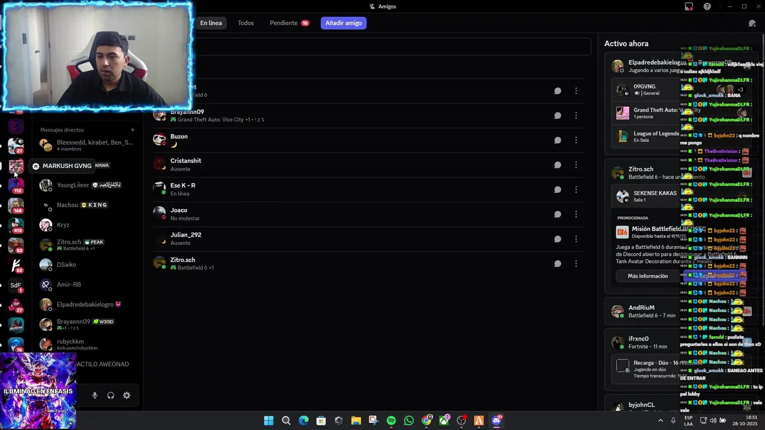765x430 pixels.
Task: Switch to En línea friends tab
Action: click(211, 23)
